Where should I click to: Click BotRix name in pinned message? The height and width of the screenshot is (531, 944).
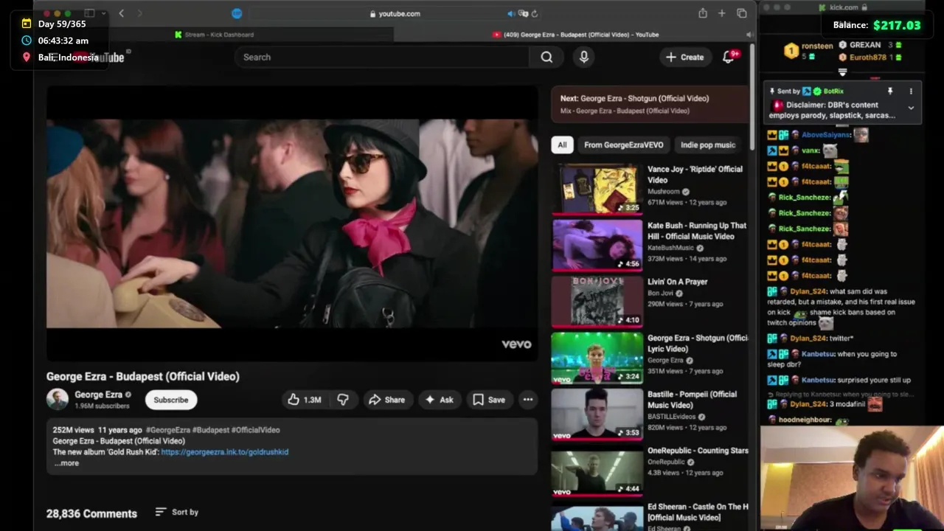point(833,91)
